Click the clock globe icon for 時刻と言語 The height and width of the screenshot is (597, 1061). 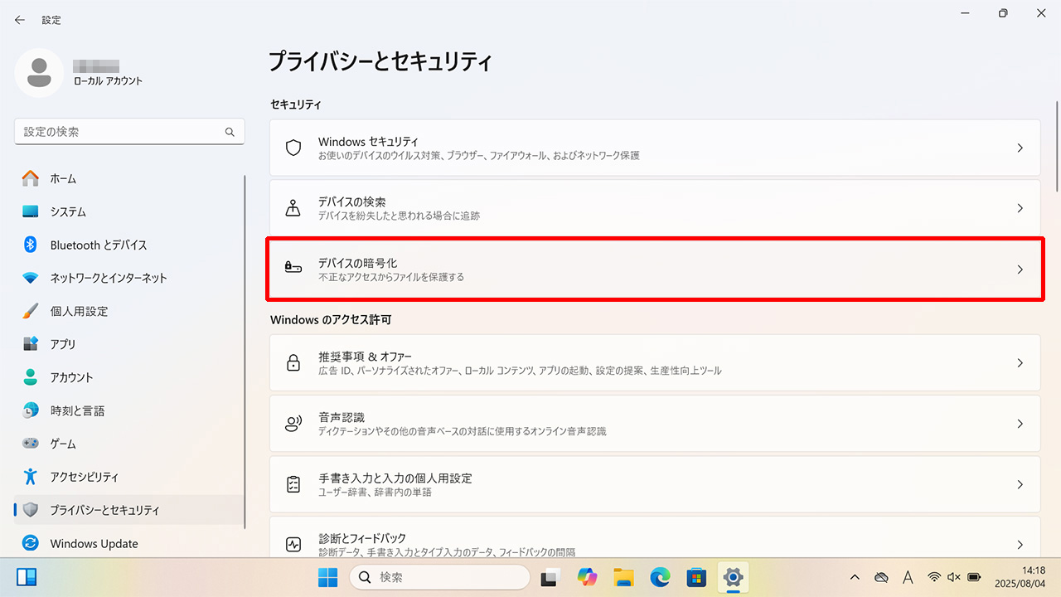click(x=31, y=410)
